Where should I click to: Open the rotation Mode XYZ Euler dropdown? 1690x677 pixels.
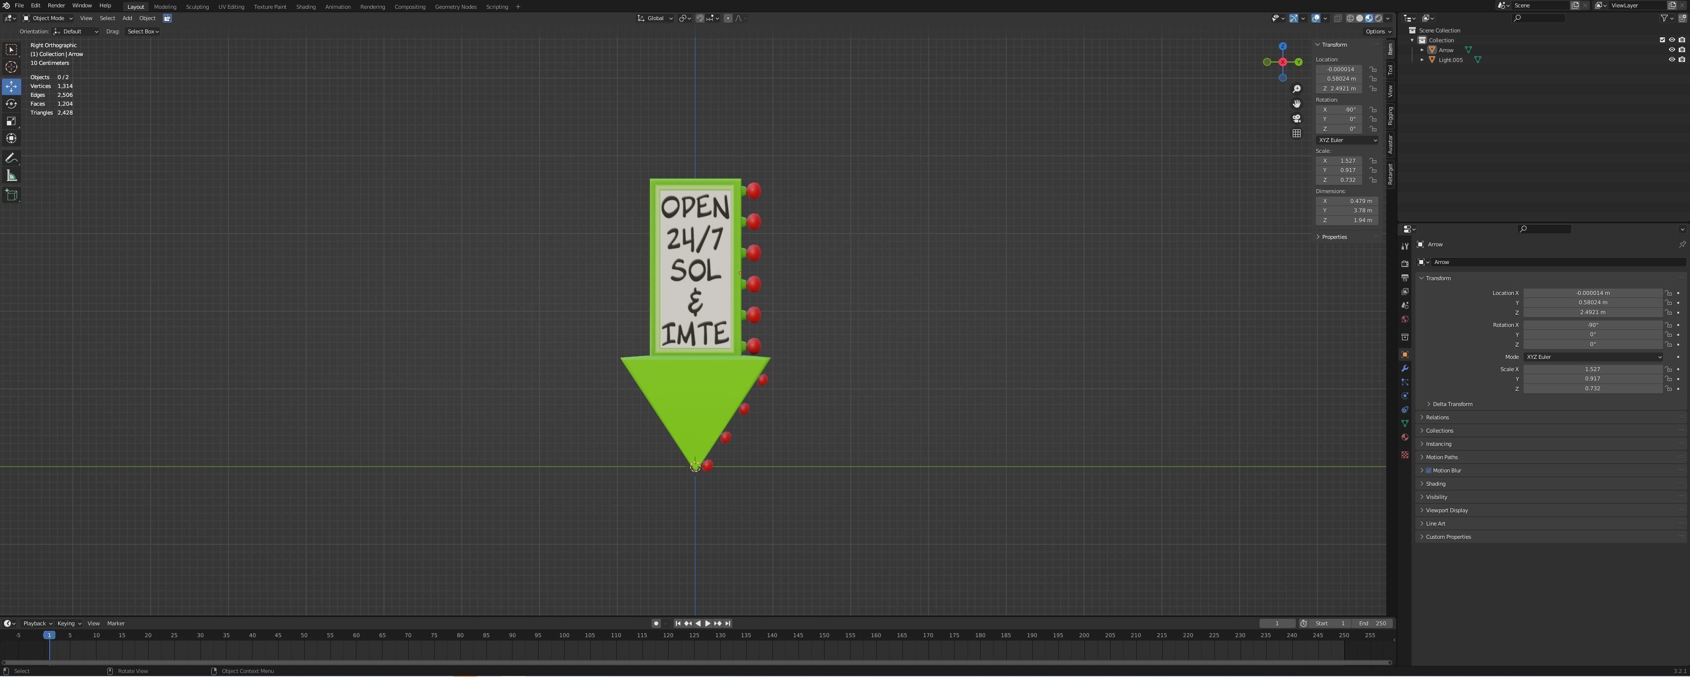1593,357
